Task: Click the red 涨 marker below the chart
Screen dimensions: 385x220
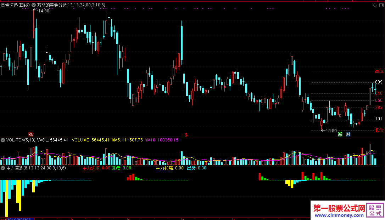Action: point(31,134)
